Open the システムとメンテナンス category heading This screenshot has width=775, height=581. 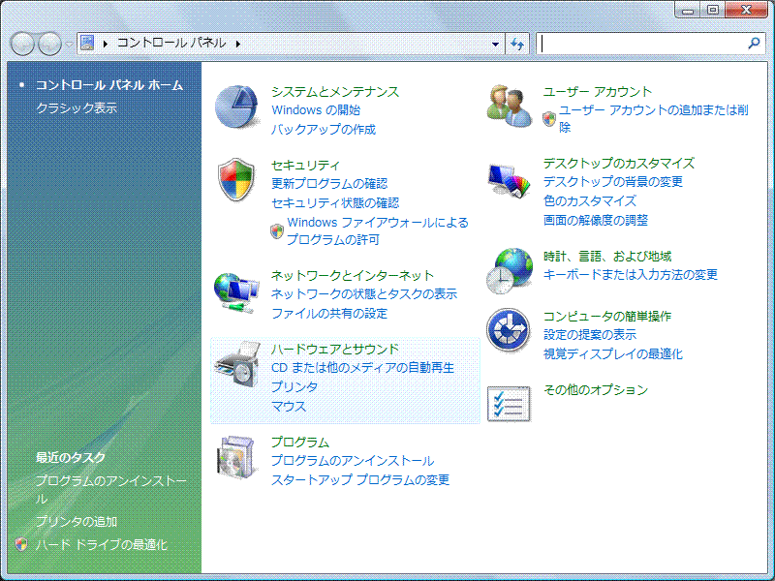tap(335, 91)
